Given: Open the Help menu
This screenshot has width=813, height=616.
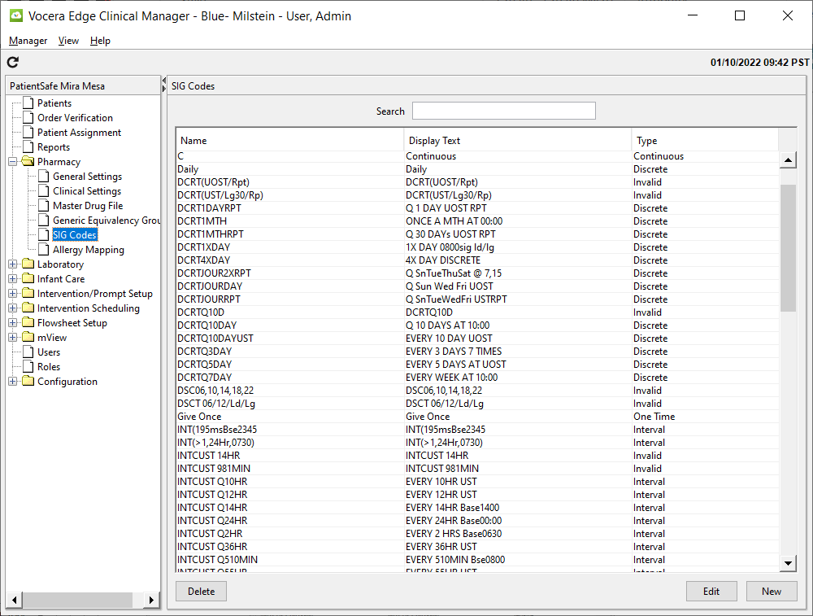Looking at the screenshot, I should 100,41.
